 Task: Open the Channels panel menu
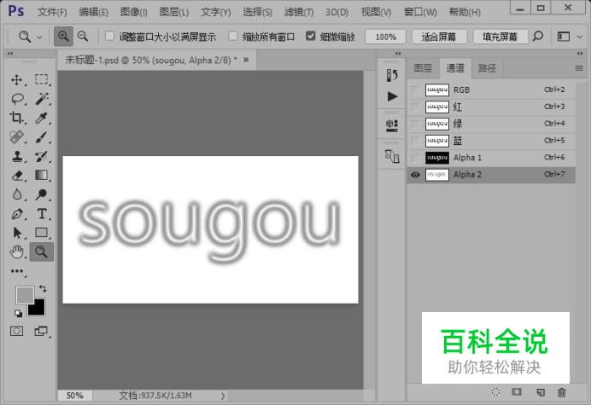coord(579,68)
